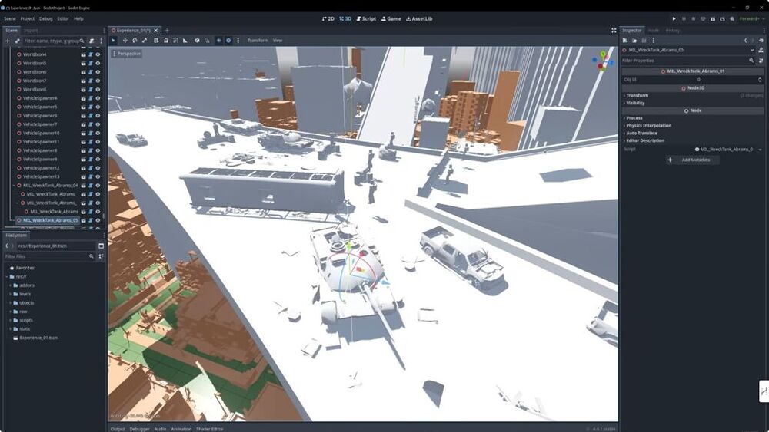Open the Editor menu
Screen dimensions: 769x432
pos(63,18)
